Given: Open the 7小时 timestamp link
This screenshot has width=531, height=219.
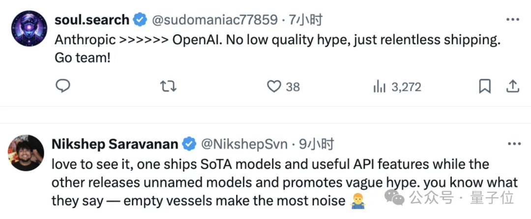Looking at the screenshot, I should pos(306,20).
